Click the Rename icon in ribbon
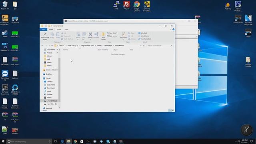 [96, 36]
